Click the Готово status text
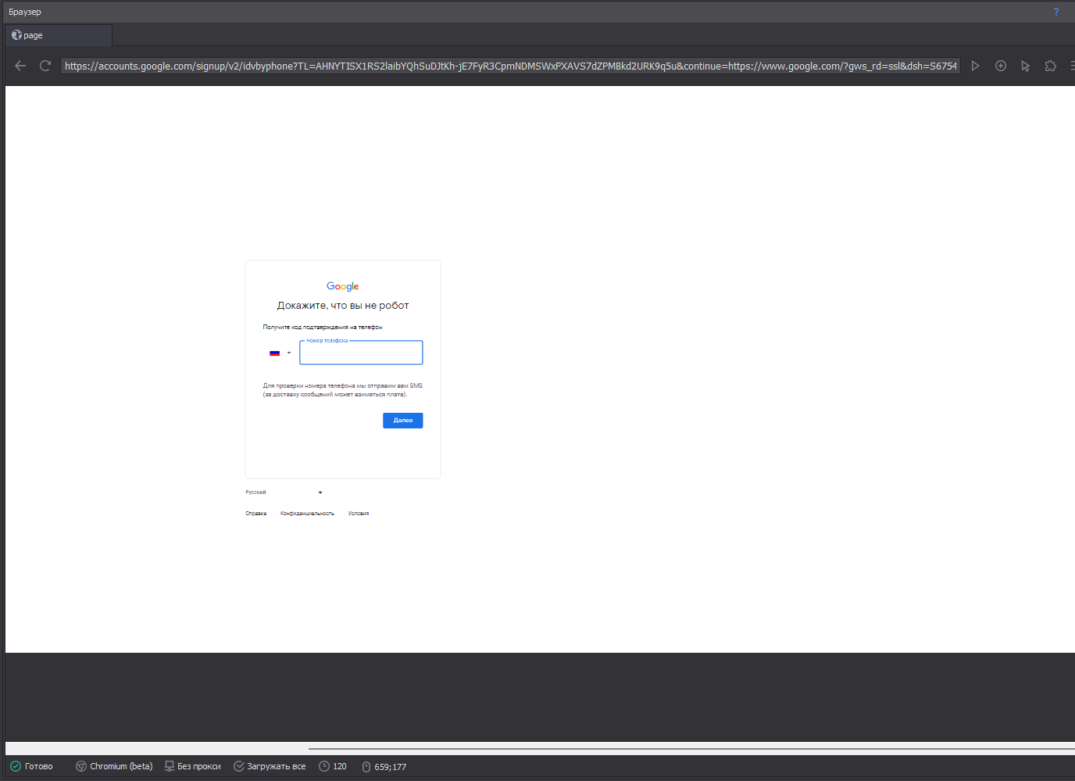Image resolution: width=1075 pixels, height=781 pixels. click(x=39, y=766)
